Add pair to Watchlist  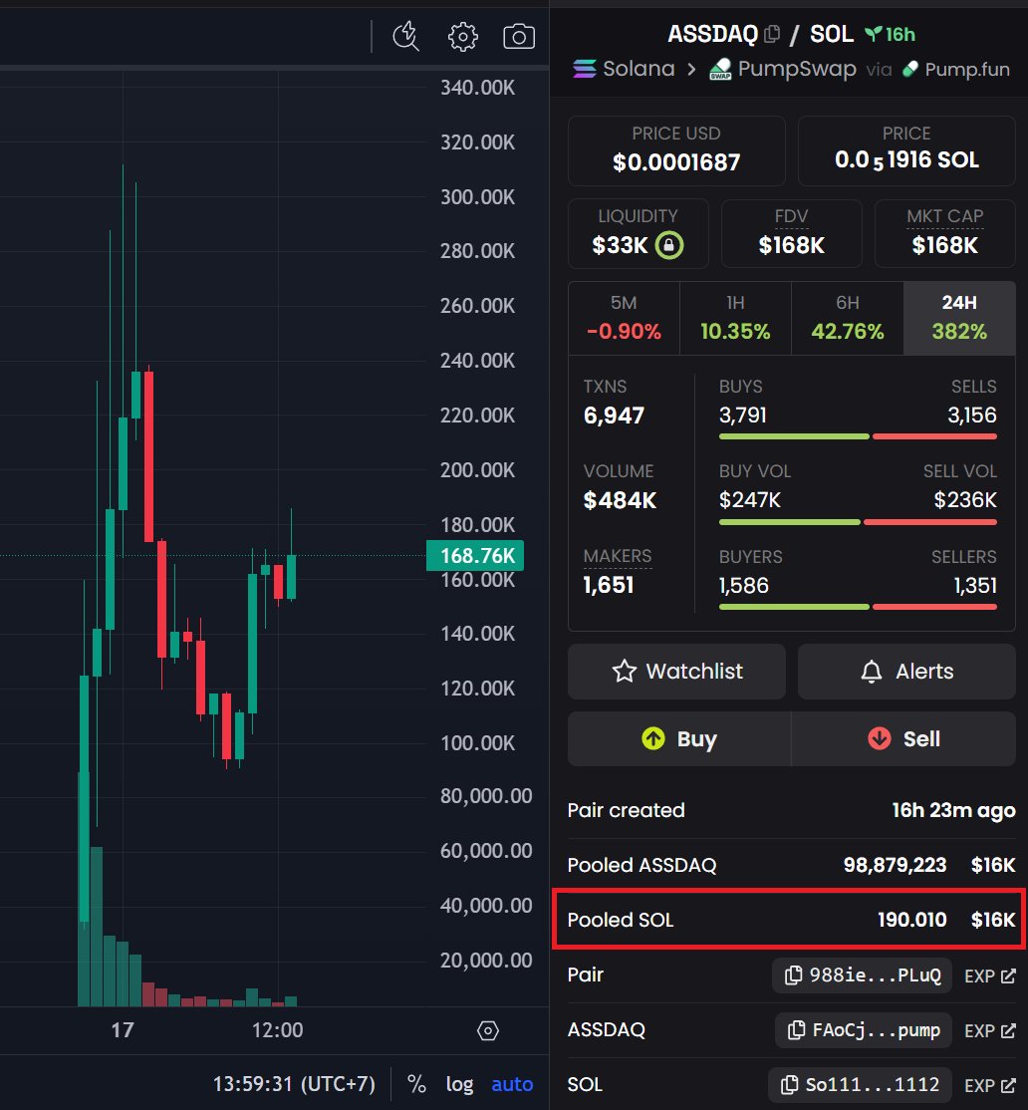click(676, 672)
